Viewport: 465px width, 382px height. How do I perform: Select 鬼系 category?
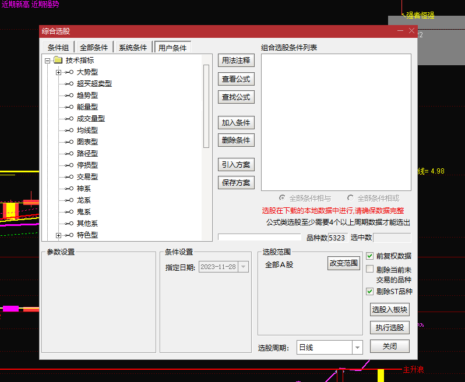84,212
